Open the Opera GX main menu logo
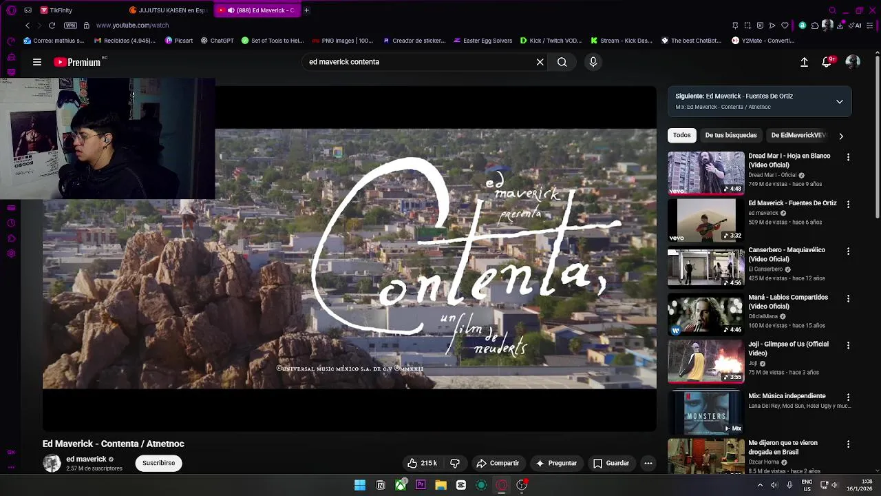This screenshot has width=881, height=496. tap(11, 10)
